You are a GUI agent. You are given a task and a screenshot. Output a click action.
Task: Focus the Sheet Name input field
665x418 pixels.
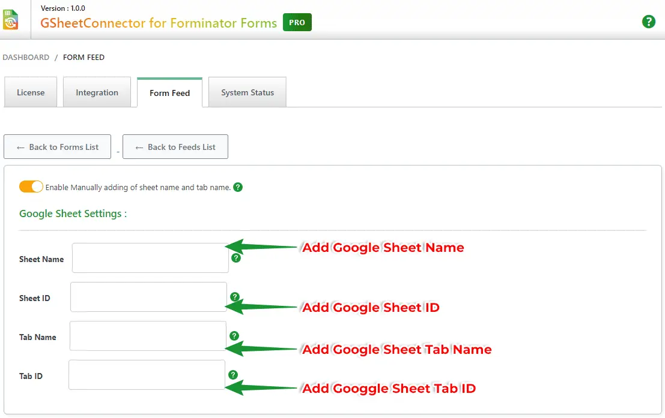click(150, 258)
